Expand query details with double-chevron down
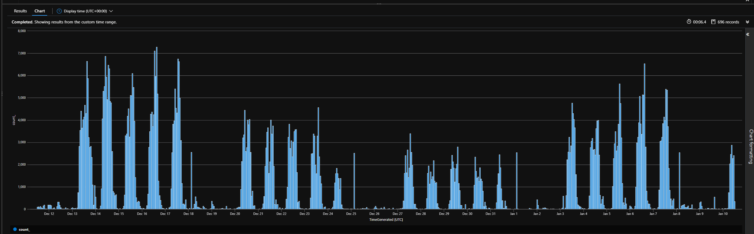Image resolution: width=754 pixels, height=234 pixels. point(747,22)
